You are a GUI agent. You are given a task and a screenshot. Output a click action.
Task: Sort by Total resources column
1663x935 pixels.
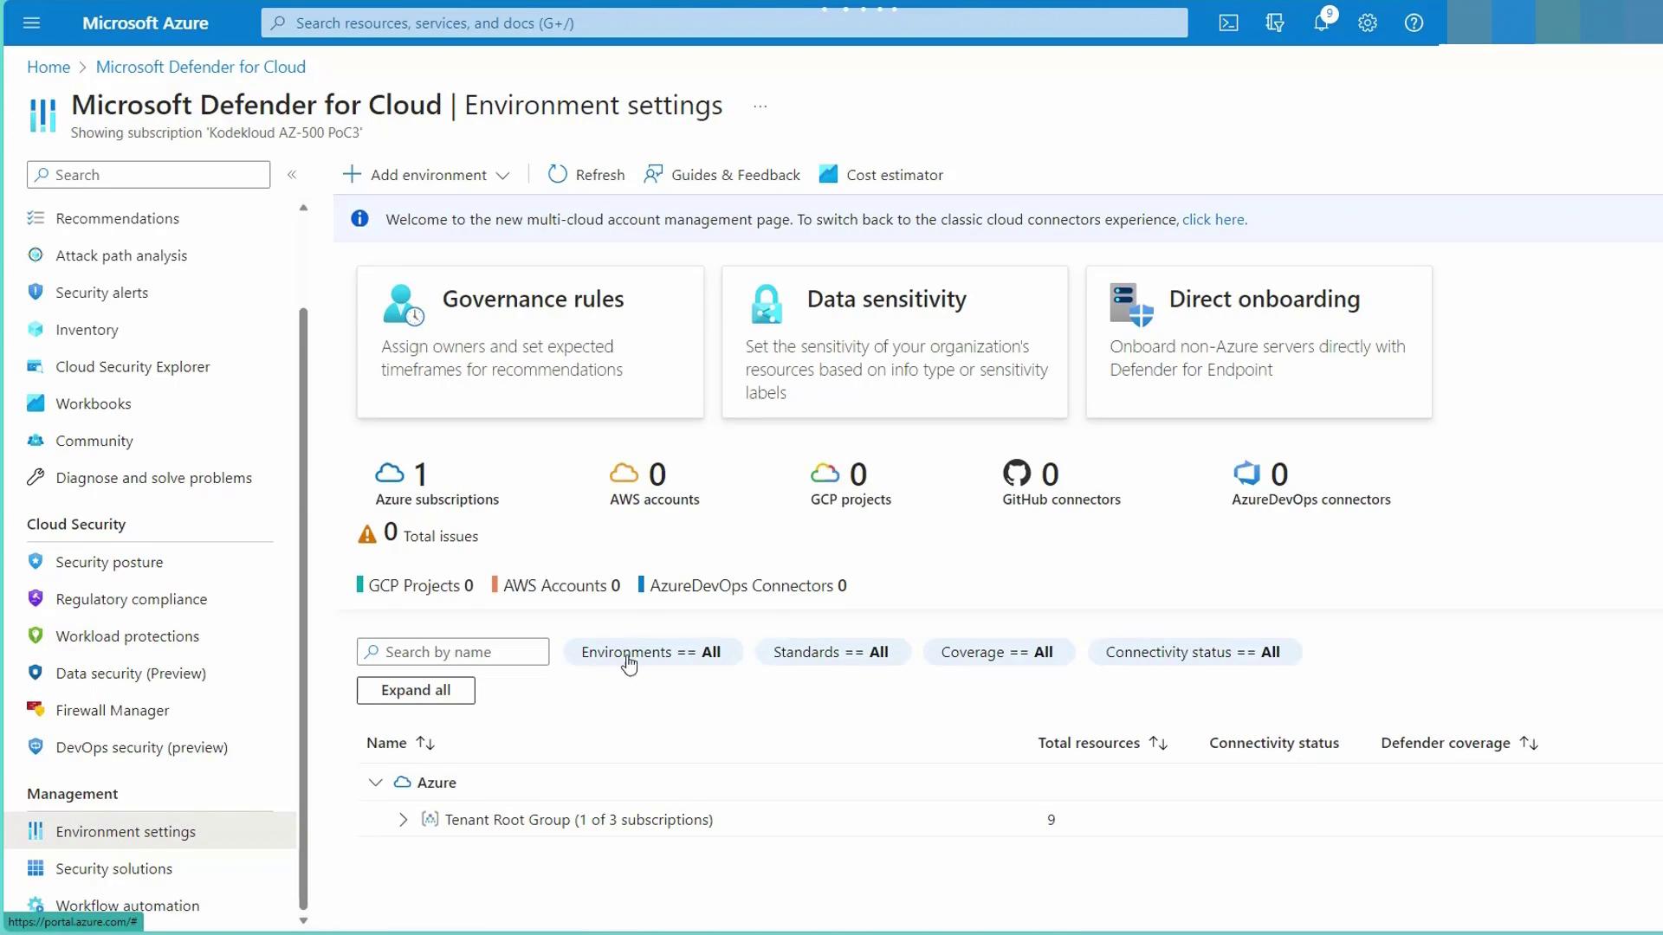click(1158, 743)
